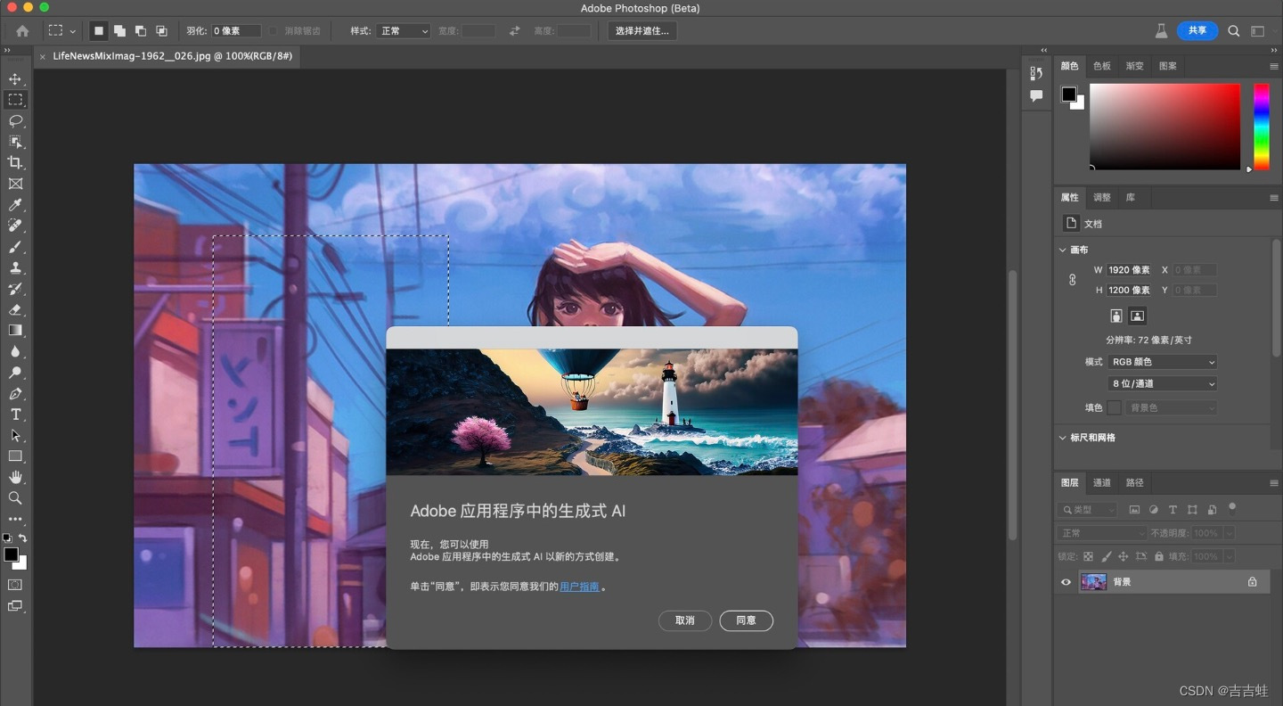Select the Gradient tool
Screen dimensions: 1283x706
(x=15, y=331)
